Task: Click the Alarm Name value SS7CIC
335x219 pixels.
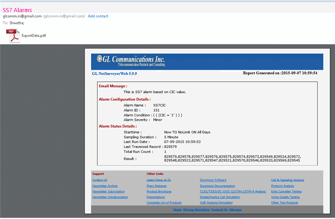Action: click(x=159, y=105)
